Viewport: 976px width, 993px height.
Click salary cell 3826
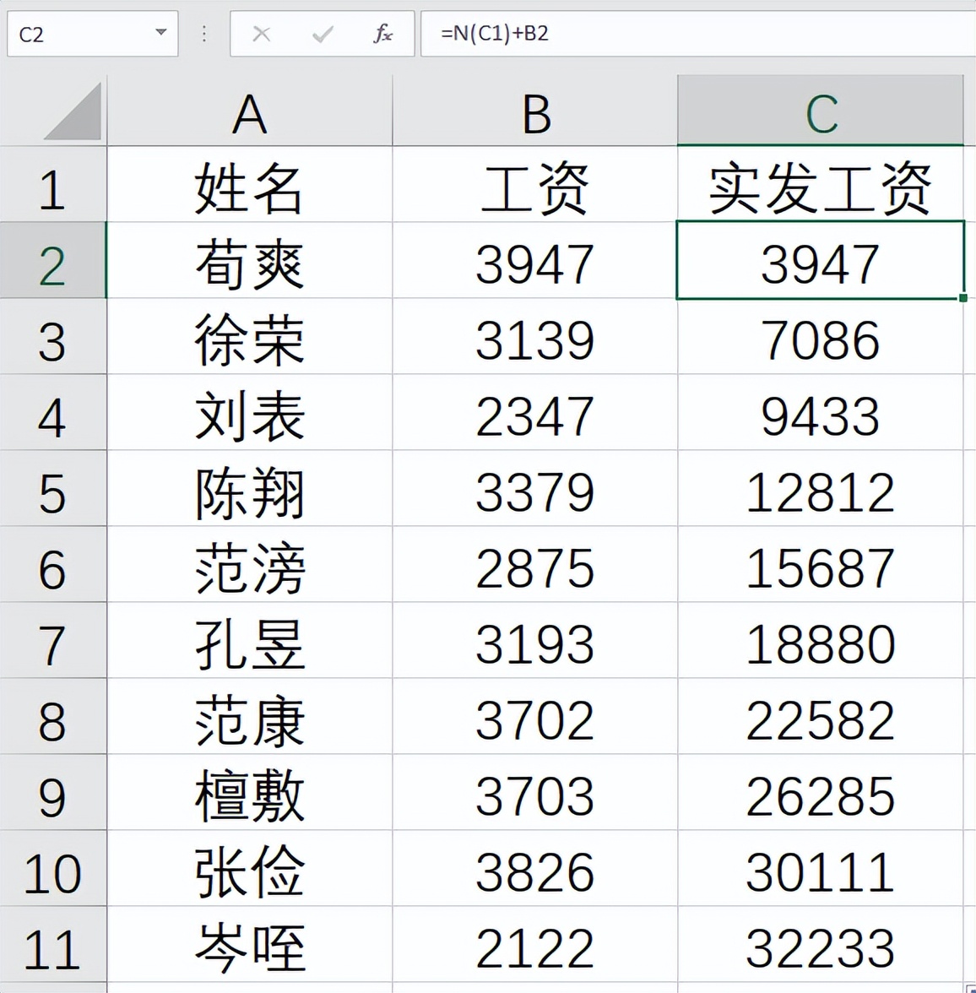point(535,868)
